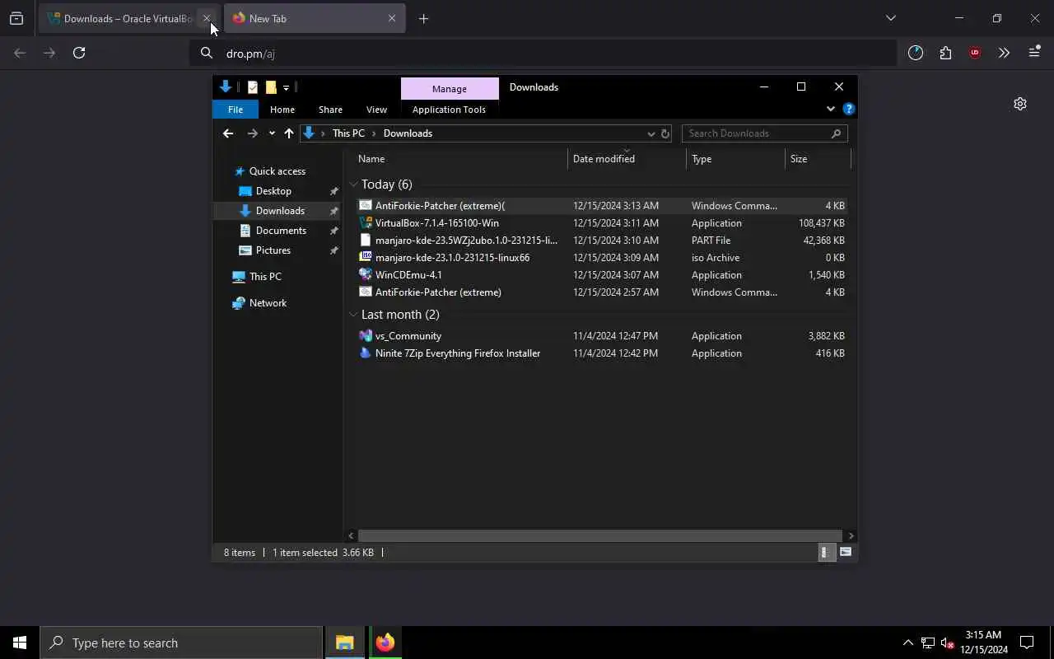Go forward in File Explorer

[x=253, y=133]
